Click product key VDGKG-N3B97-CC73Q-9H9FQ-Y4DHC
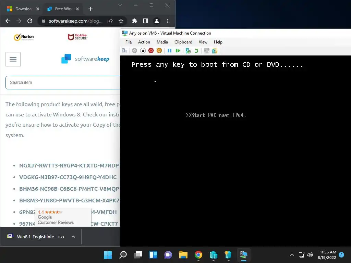 (68, 177)
